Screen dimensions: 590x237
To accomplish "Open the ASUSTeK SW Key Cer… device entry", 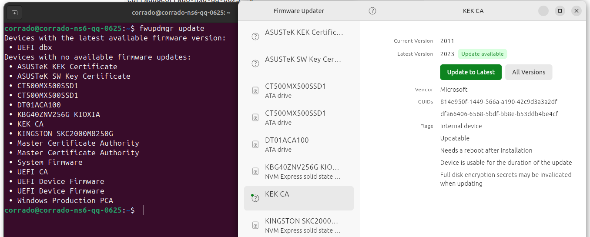I will point(299,63).
